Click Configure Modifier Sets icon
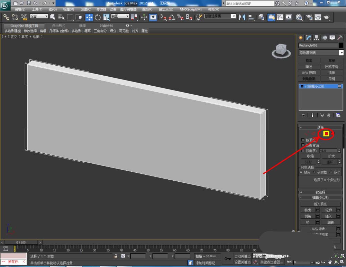 pos(338,115)
